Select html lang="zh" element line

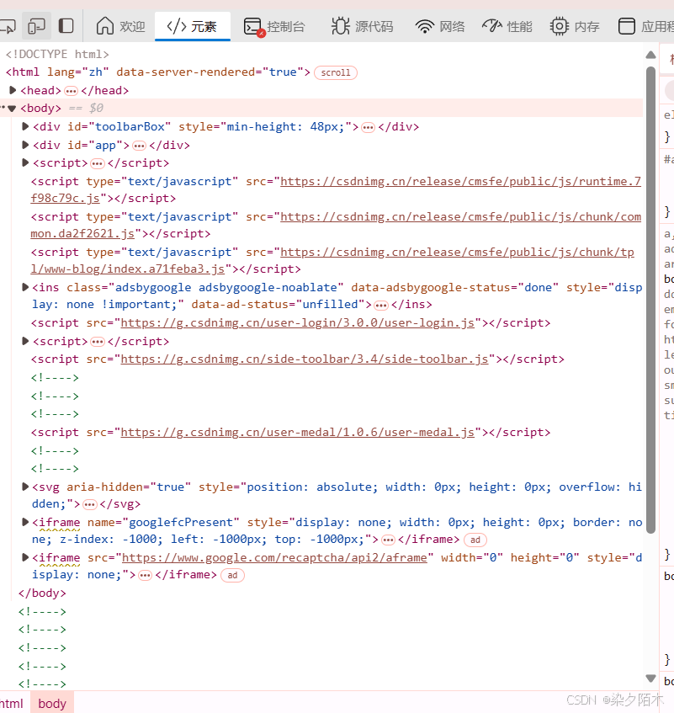[x=157, y=72]
